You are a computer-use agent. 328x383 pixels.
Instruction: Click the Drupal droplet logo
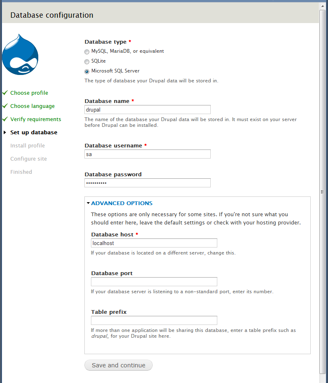(20, 55)
